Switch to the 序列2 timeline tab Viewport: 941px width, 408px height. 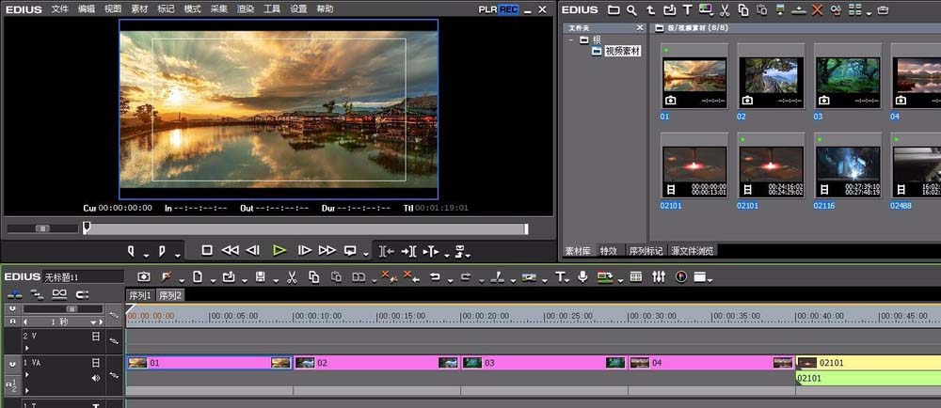click(x=169, y=295)
